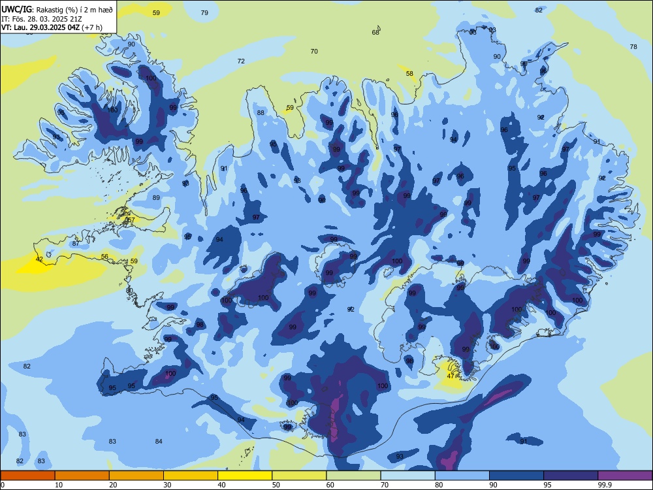This screenshot has height=490, width=653.
Task: Select the bright yellow 40–50 legend swatch
Action: click(x=245, y=476)
